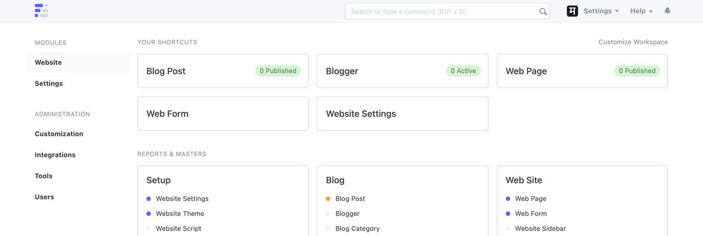
Task: Click the blue dot beside Web Page
Action: (x=508, y=199)
